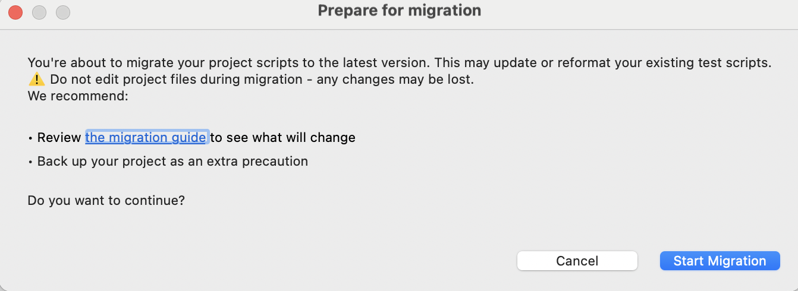Click the "Do you want to continue?" question
Image resolution: width=798 pixels, height=291 pixels.
tap(106, 201)
